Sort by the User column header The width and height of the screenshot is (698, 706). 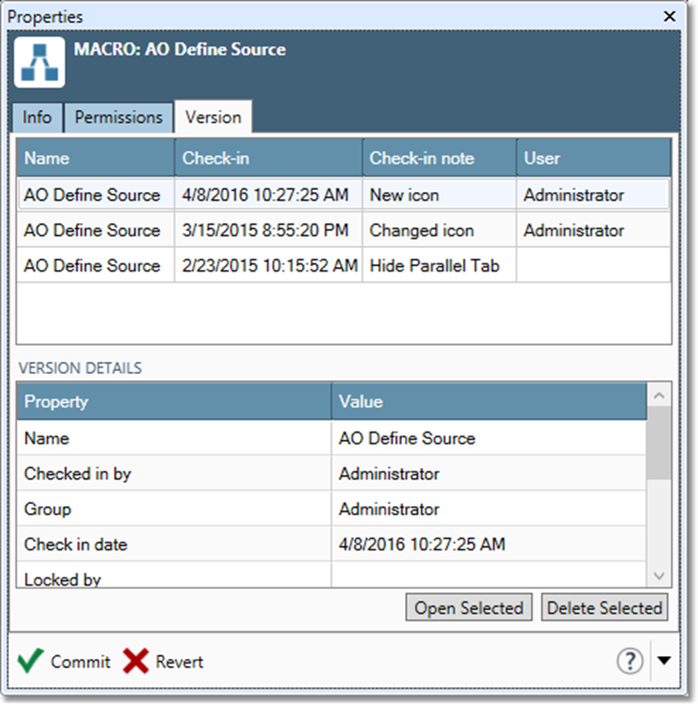point(593,157)
